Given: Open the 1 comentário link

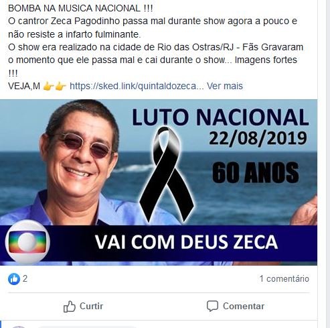Looking at the screenshot, I should coord(284,279).
